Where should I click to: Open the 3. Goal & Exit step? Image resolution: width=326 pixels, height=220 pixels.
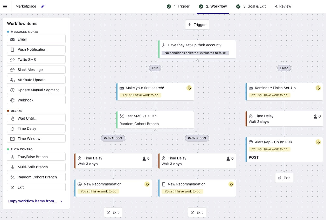tap(254, 6)
